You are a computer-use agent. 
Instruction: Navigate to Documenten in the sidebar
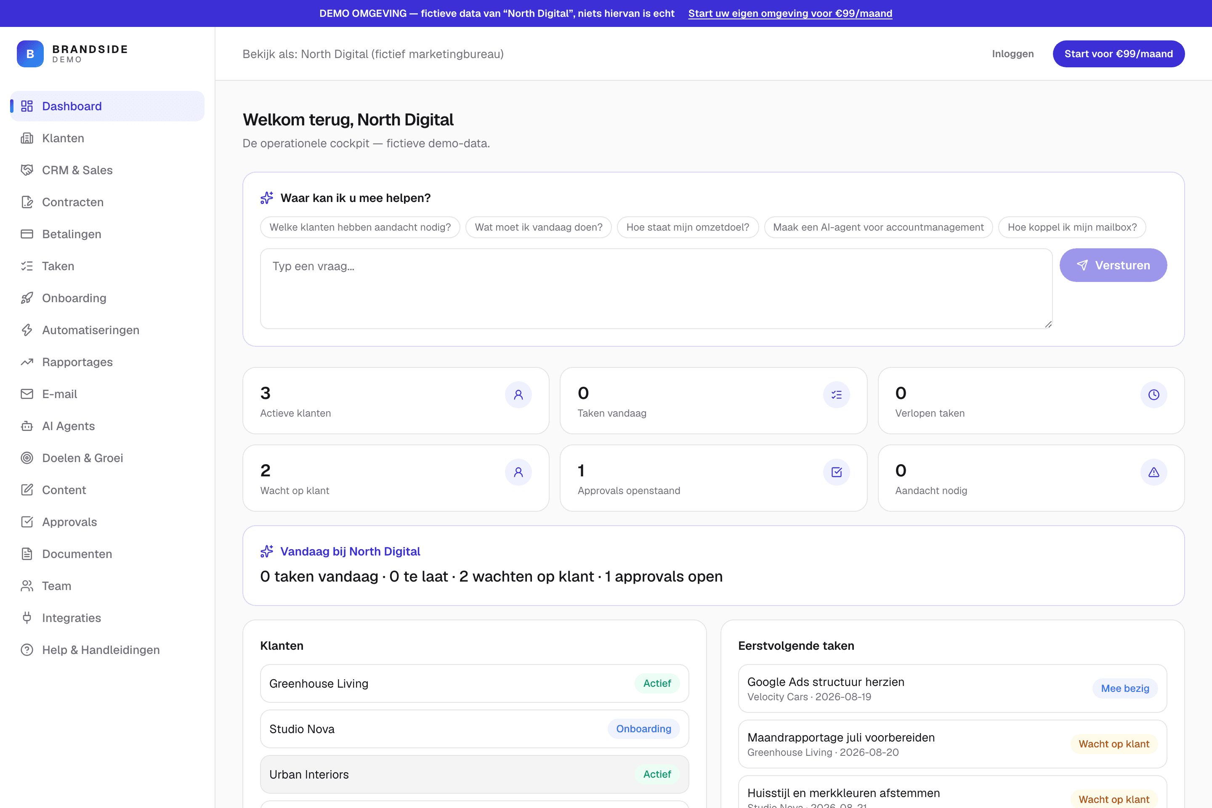click(107, 553)
